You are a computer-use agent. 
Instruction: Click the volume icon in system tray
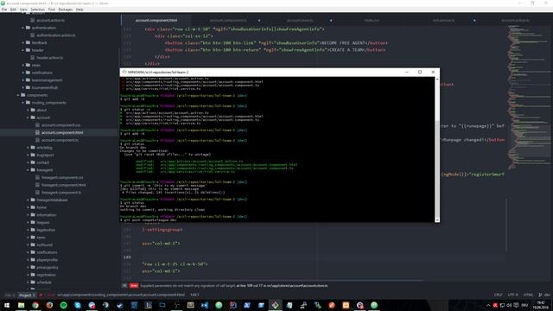509,305
